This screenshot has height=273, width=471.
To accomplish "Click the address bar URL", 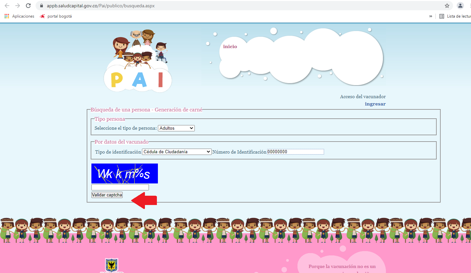I will click(x=101, y=6).
